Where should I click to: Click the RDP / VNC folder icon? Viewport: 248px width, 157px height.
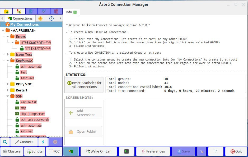[x=12, y=84]
